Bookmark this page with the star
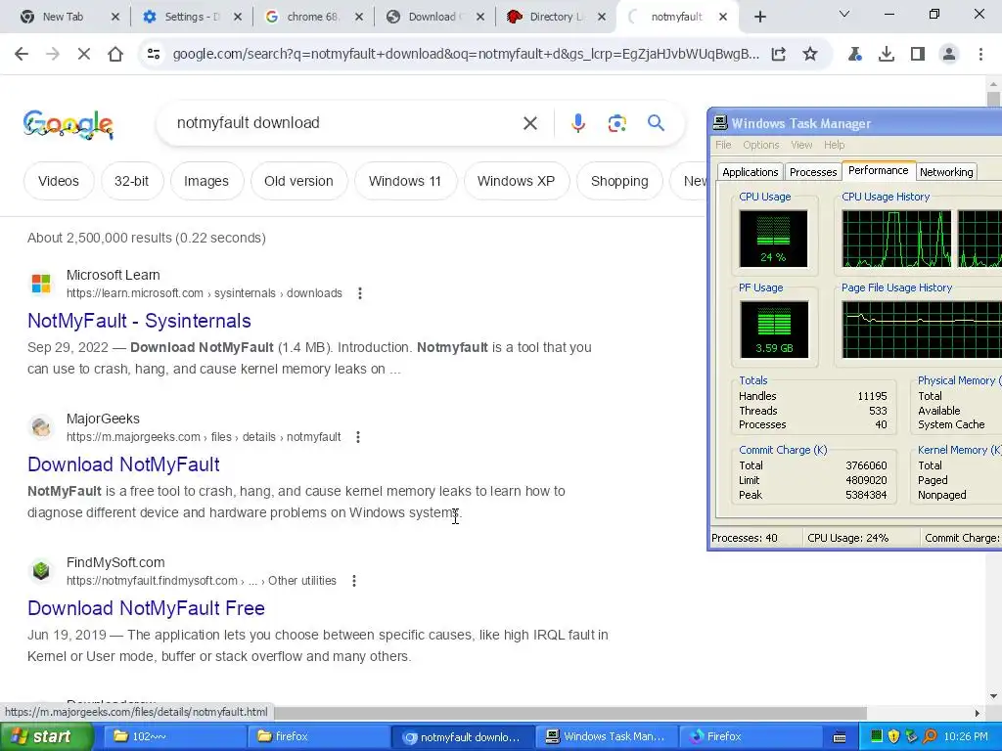 pos(810,55)
